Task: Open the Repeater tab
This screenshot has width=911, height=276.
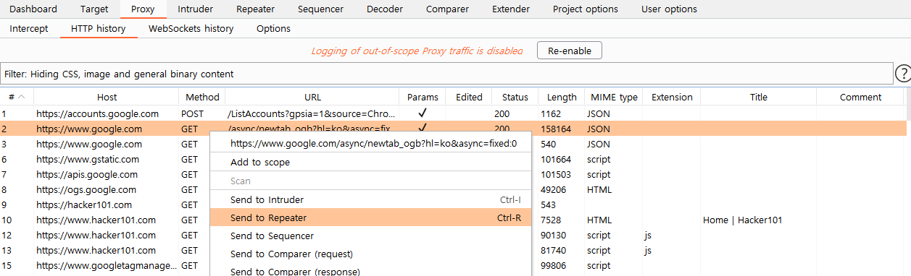Action: tap(256, 9)
